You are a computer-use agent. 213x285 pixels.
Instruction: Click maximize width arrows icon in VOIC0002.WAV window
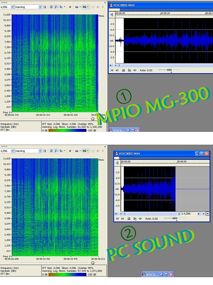pos(208,214)
